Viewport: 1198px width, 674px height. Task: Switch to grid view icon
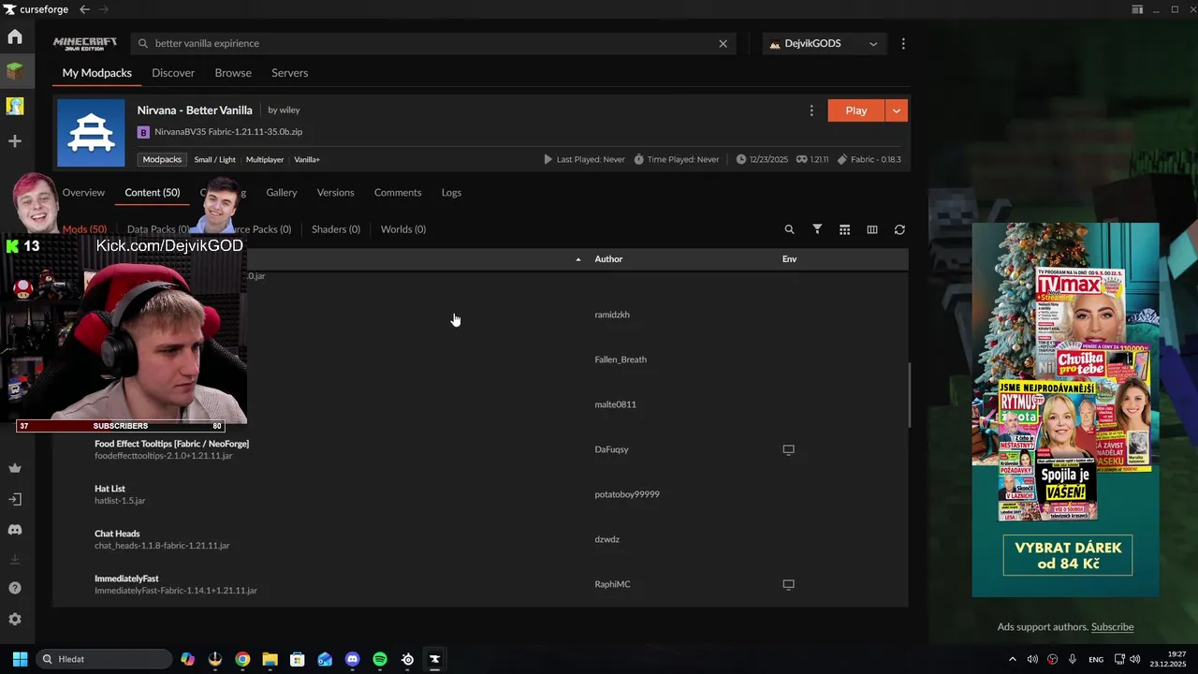click(x=844, y=229)
